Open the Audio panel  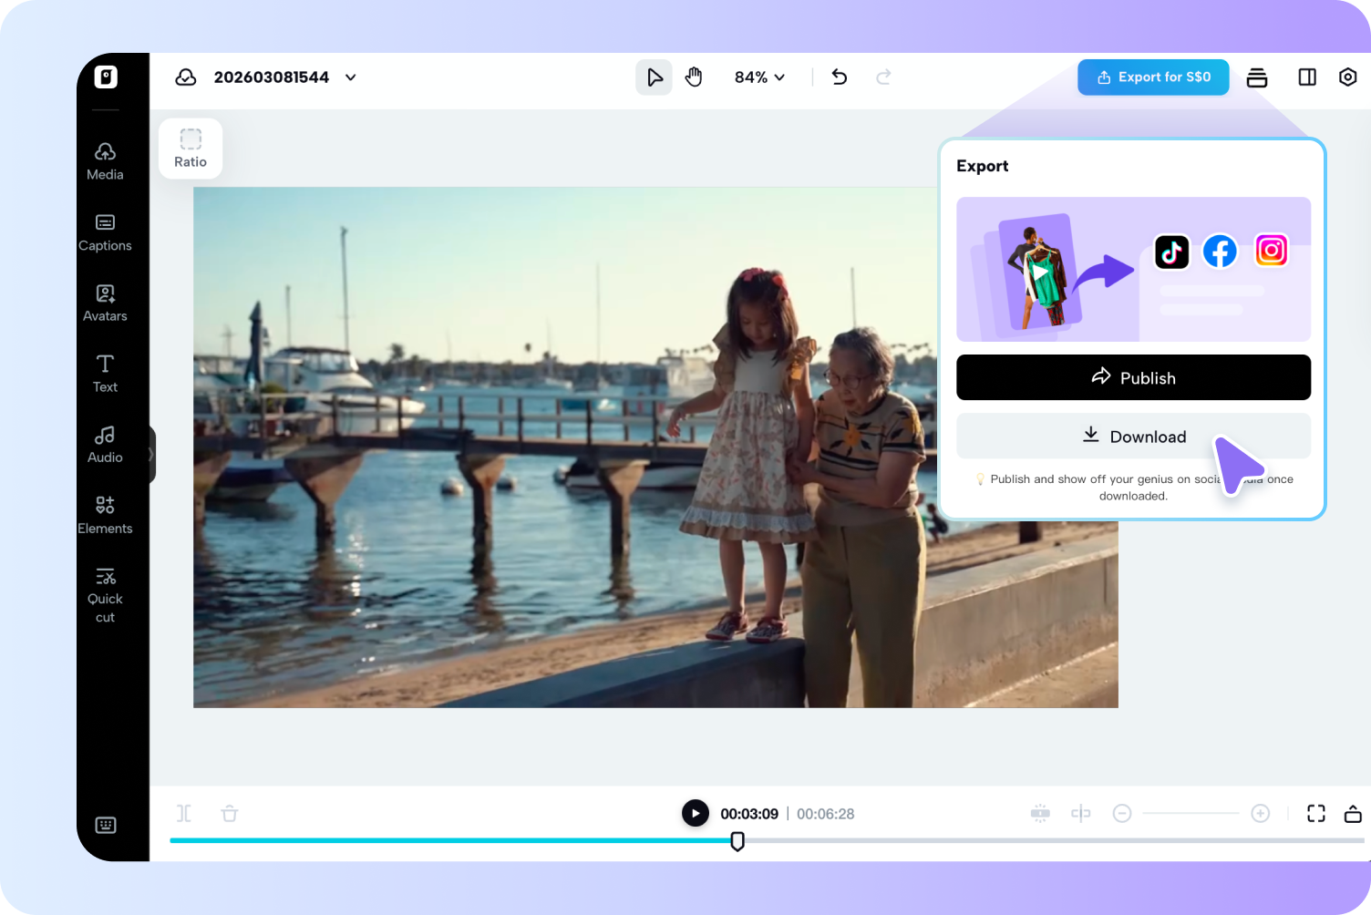tap(104, 444)
